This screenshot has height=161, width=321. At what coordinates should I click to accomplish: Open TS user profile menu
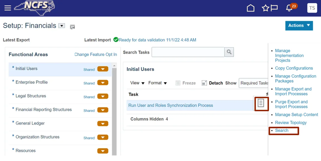[x=312, y=8]
